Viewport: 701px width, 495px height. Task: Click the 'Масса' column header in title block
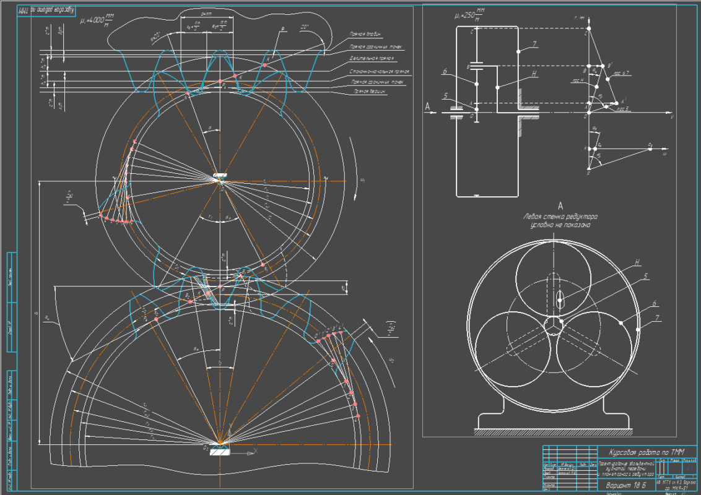[675, 460]
